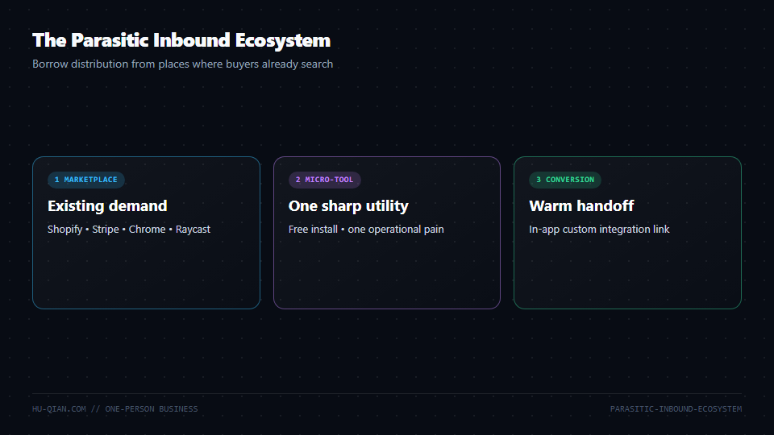Screen dimensions: 774x435
Task: Click 'In-app custom integration link' text
Action: pos(599,230)
